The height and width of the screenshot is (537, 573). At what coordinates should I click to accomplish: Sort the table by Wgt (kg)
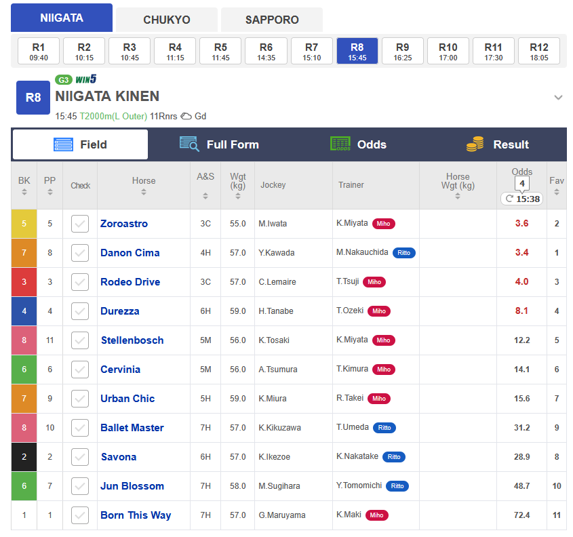point(238,196)
